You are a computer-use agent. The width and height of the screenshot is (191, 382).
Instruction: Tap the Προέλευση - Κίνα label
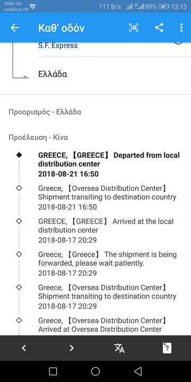[x=38, y=137]
